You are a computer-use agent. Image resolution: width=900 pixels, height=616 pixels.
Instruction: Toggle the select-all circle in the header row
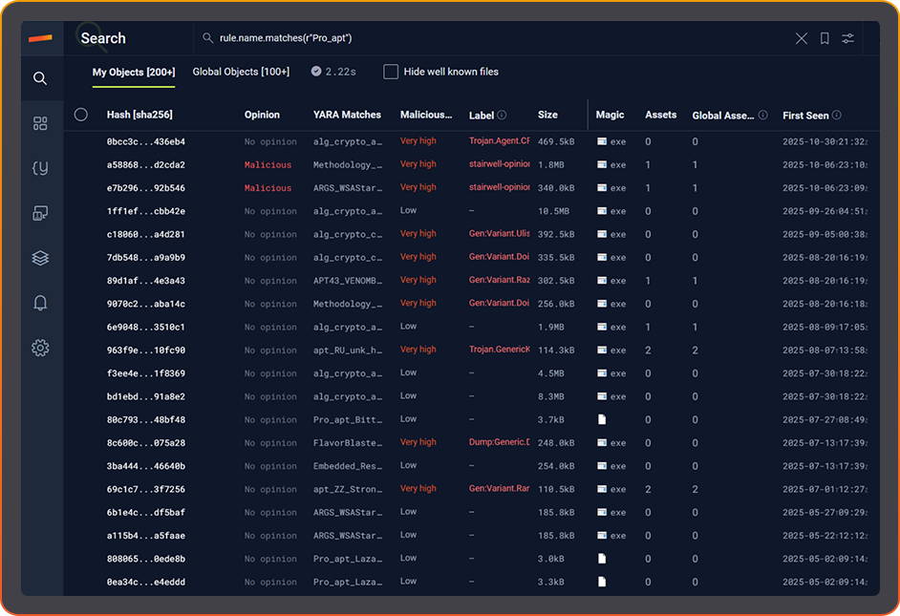(x=81, y=114)
